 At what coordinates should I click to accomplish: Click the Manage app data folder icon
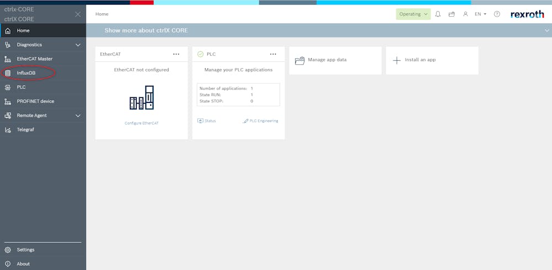[299, 61]
